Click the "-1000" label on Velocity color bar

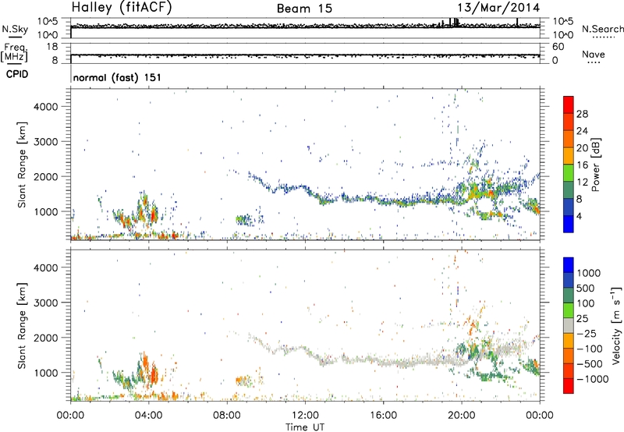click(592, 379)
